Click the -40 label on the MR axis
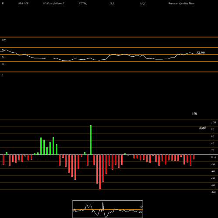 click(x=213, y=171)
